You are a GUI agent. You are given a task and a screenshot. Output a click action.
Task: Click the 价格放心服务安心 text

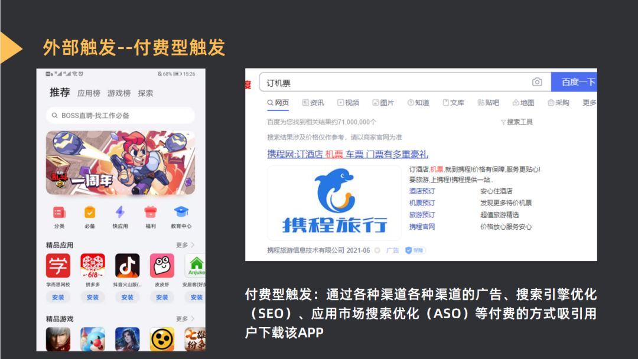[506, 227]
